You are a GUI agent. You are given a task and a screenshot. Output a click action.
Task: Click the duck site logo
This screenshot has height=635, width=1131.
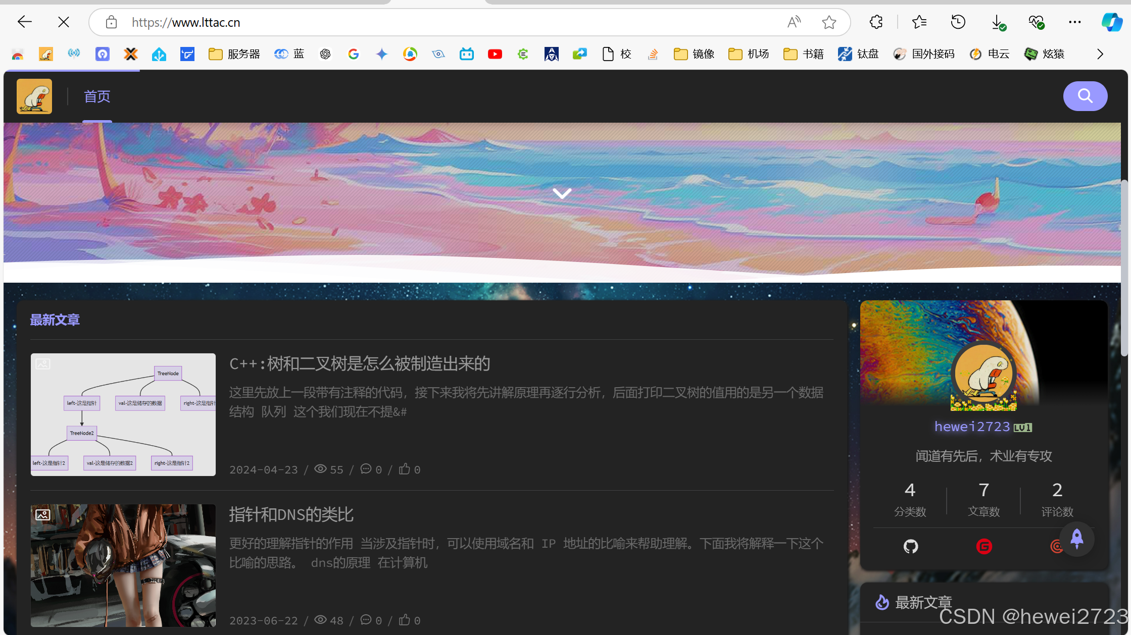coord(34,96)
